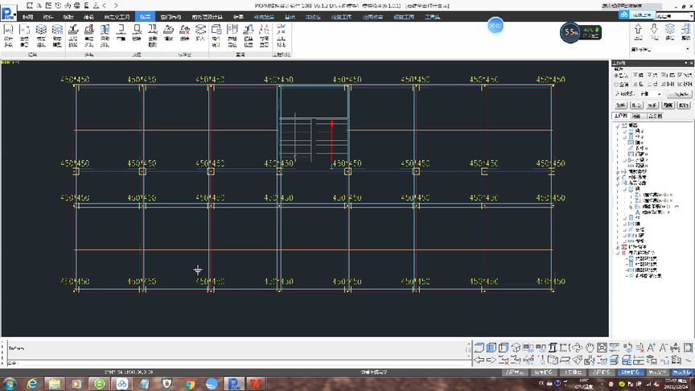Image resolution: width=695 pixels, height=391 pixels.
Task: Open the 自定义工况 ribbon tab
Action: (x=117, y=17)
